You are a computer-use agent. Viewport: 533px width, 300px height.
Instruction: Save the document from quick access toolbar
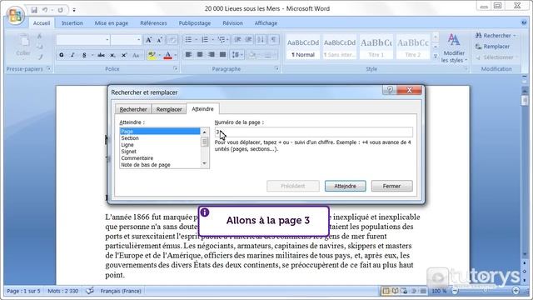pos(34,10)
